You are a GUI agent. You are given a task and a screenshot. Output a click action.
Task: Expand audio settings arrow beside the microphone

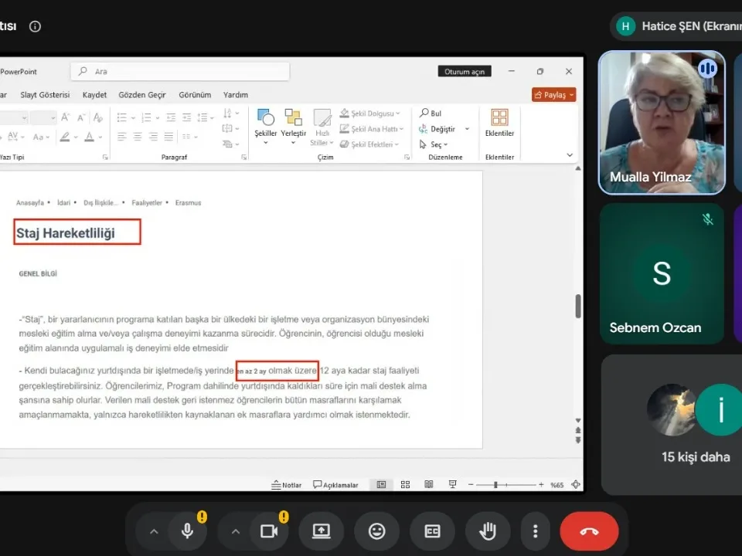pyautogui.click(x=154, y=531)
